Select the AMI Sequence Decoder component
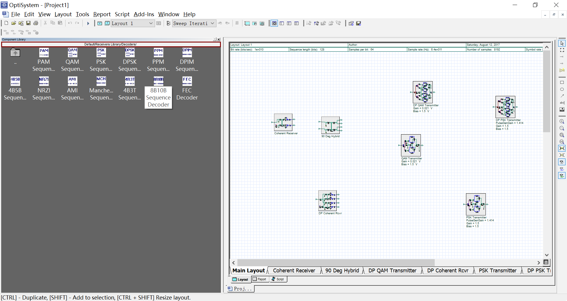This screenshot has width=567, height=301. (x=72, y=89)
